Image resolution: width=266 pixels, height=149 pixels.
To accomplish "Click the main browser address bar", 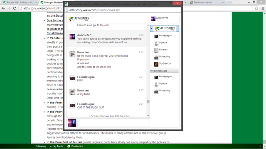I will tap(41, 8).
